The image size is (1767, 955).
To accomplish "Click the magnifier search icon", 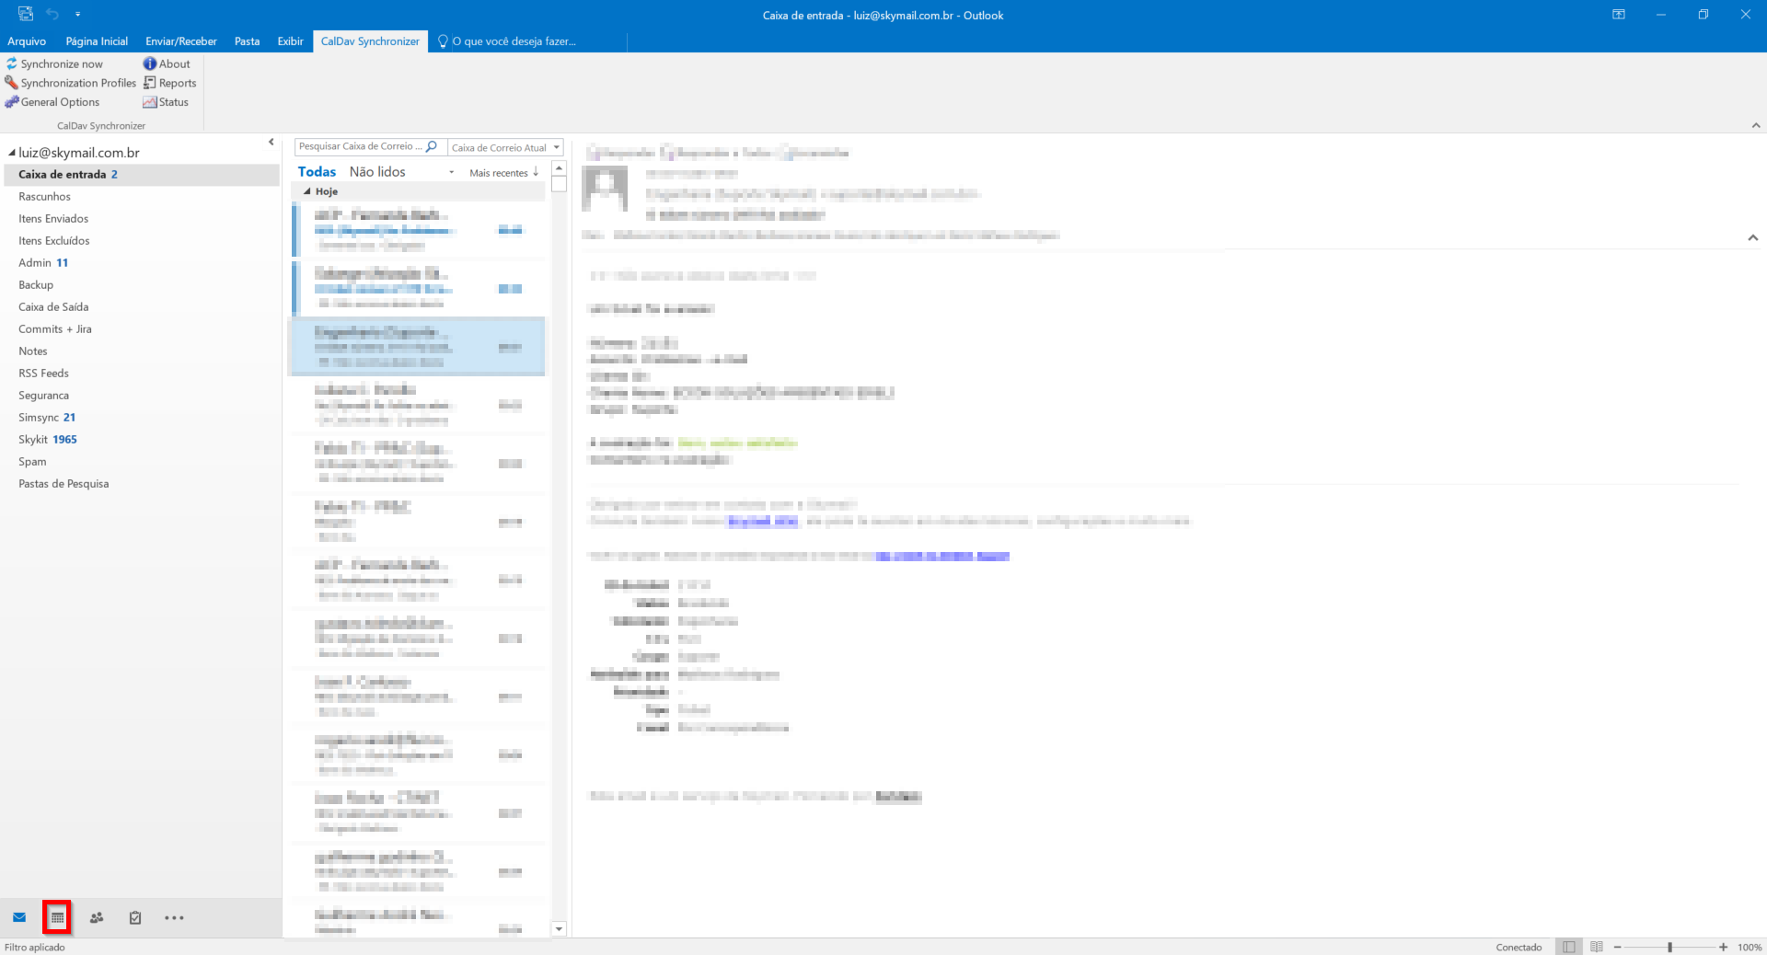I will click(432, 146).
